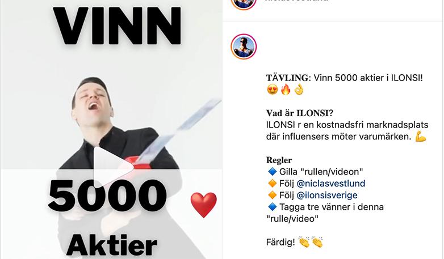This screenshot has height=259, width=444.
Task: Click the 5000 text overlay on the video
Action: (x=107, y=196)
